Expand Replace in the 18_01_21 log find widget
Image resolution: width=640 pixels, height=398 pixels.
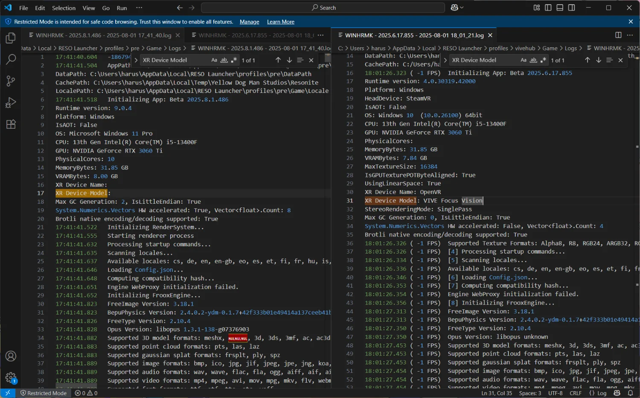click(445, 60)
